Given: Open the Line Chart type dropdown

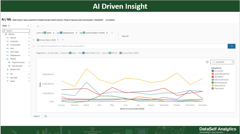Looking at the screenshot, I should pyautogui.click(x=222, y=62).
